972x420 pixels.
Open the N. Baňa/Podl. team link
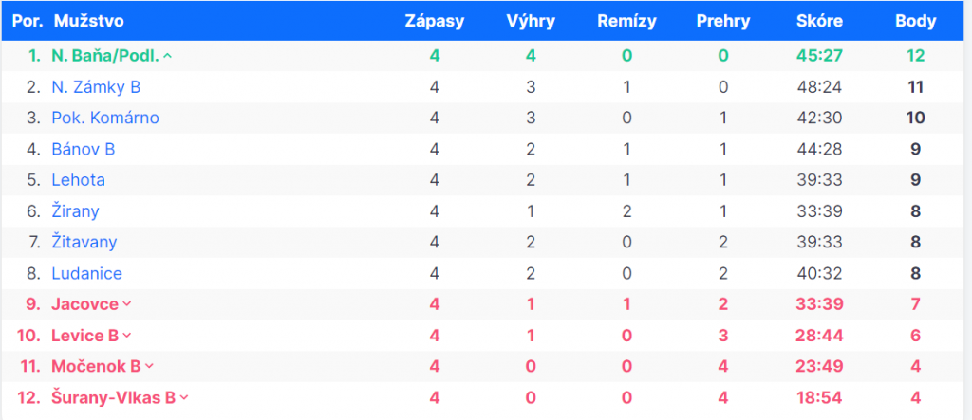tap(105, 56)
